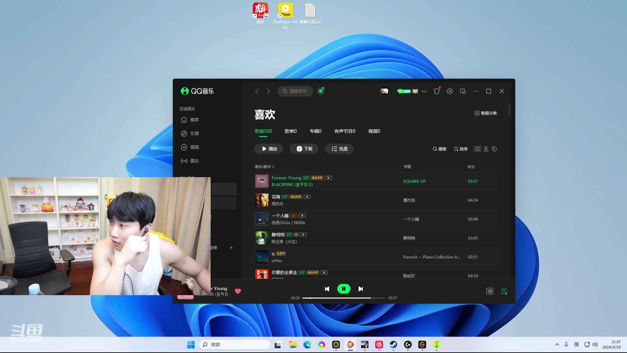Image resolution: width=627 pixels, height=353 pixels.
Task: Open the song recognition music note icon
Action: (321, 91)
